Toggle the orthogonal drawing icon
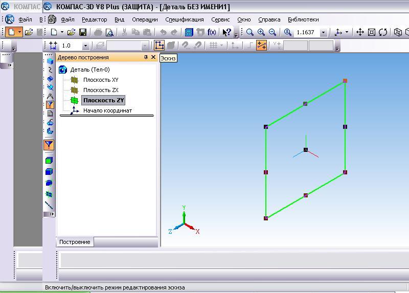The width and height of the screenshot is (409, 293). pos(250,46)
